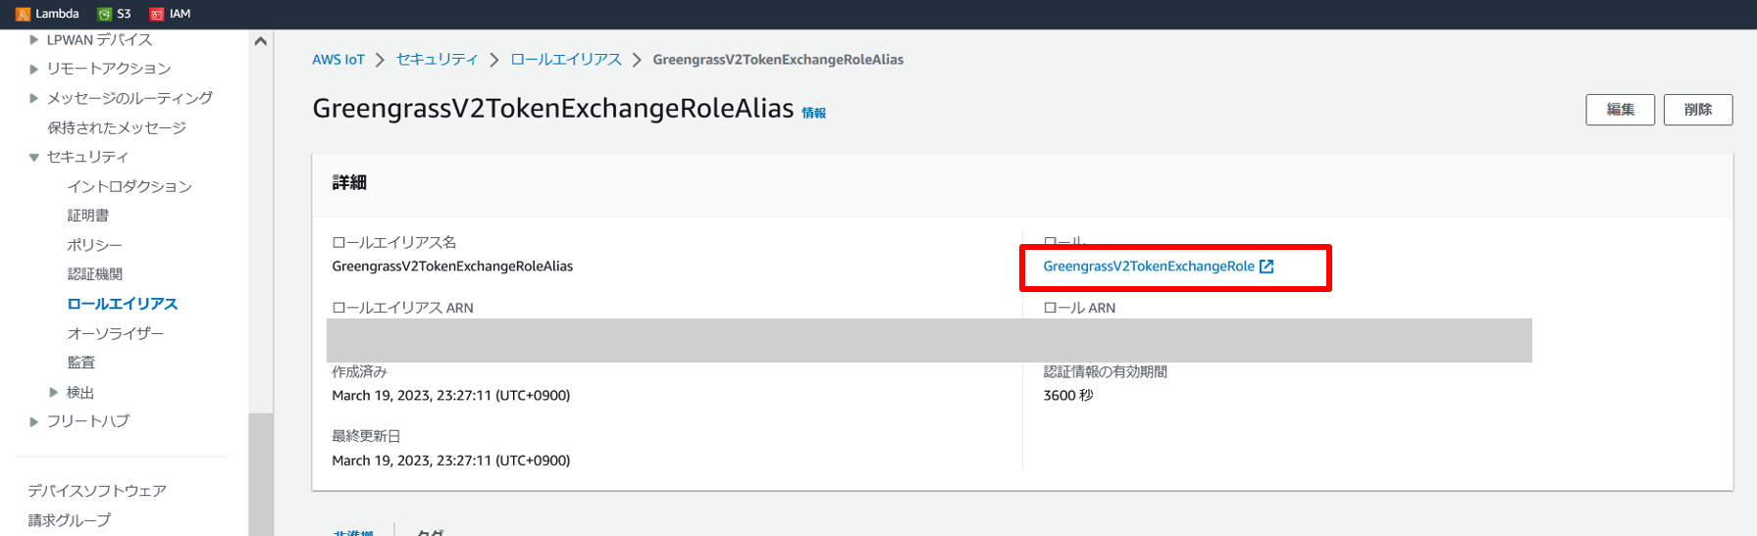Open GreengrassV2TokenExchangeRole role link
Screen dimensions: 1757x536
tap(1149, 267)
